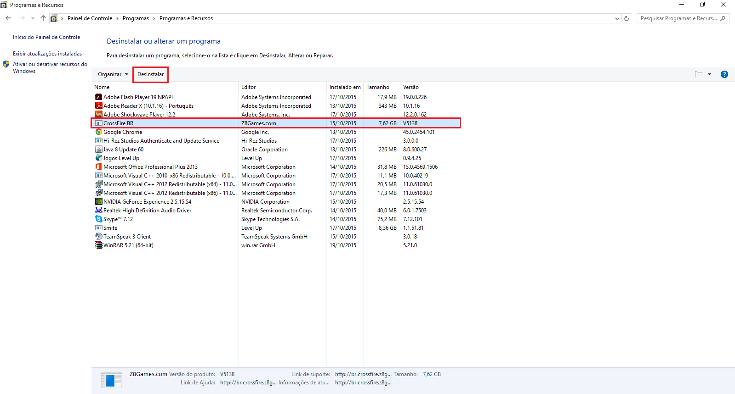This screenshot has height=394, width=735.
Task: Click the Adobe Flash Player icon
Action: point(98,97)
